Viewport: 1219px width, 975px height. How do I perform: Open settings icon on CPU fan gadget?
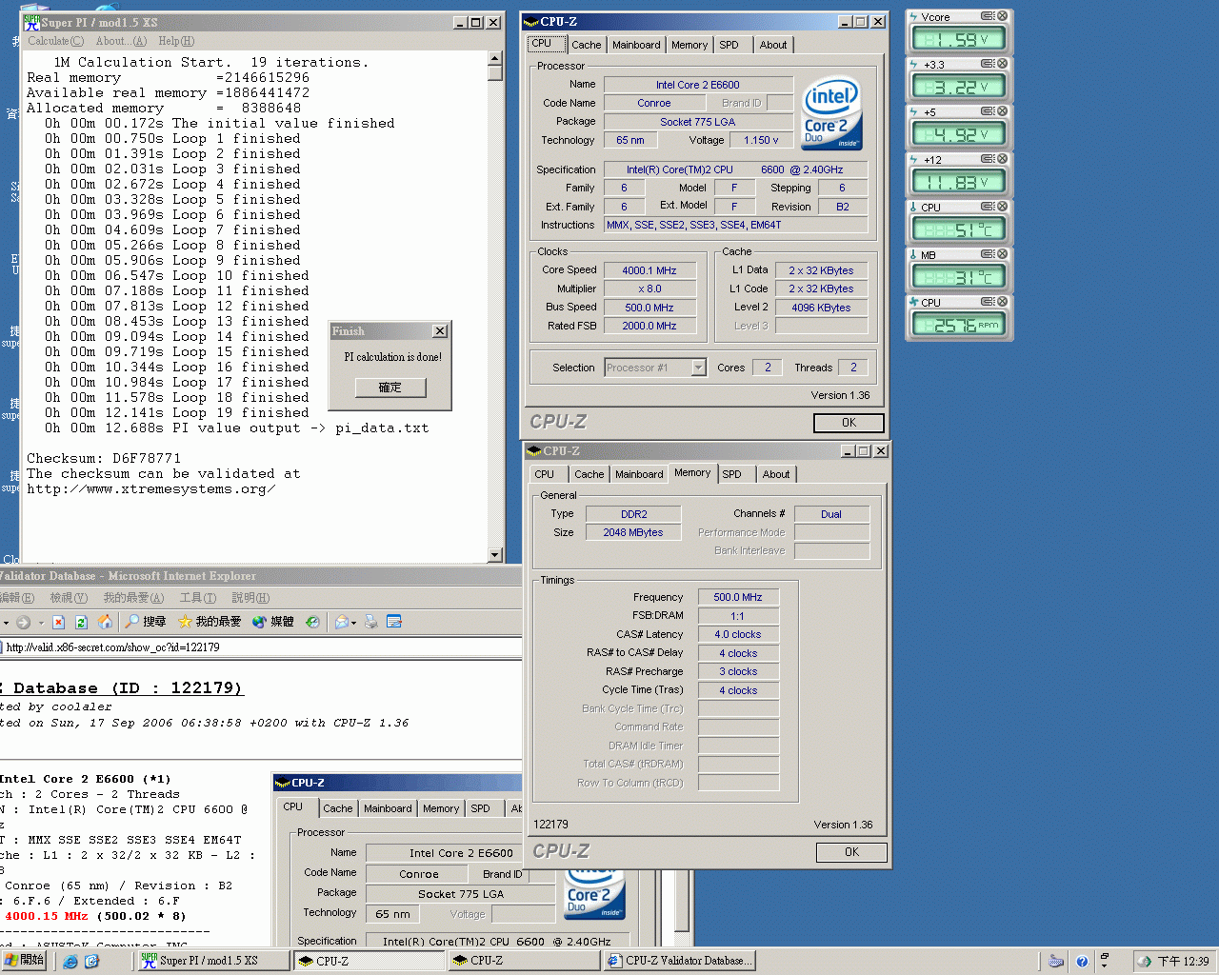click(x=989, y=302)
